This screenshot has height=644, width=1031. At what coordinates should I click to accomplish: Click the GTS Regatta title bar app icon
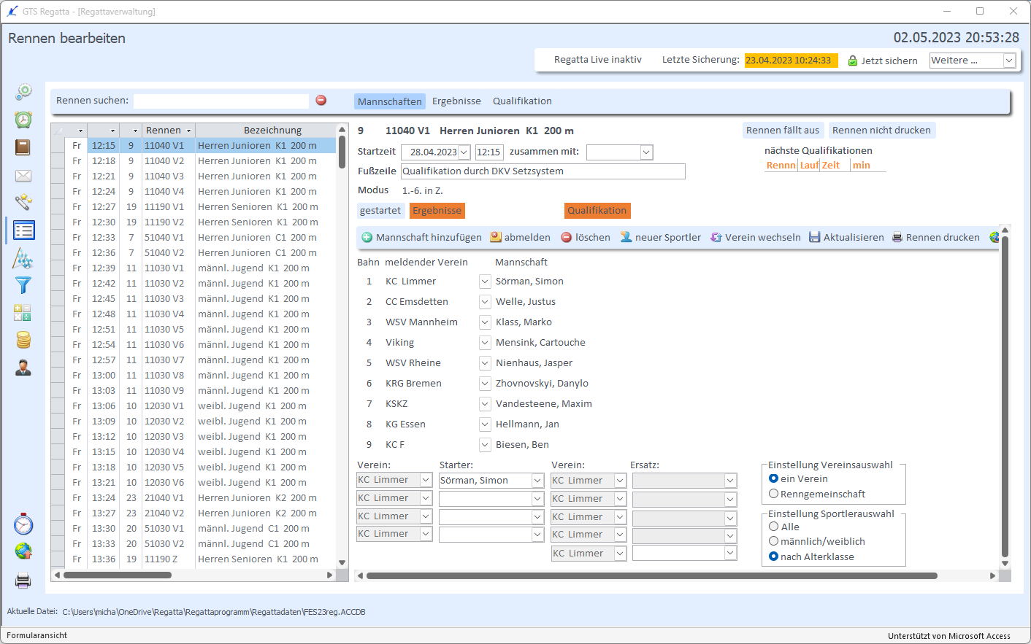[12, 11]
